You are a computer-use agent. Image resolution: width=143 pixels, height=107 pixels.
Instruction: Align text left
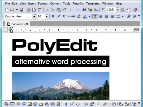(95, 16)
